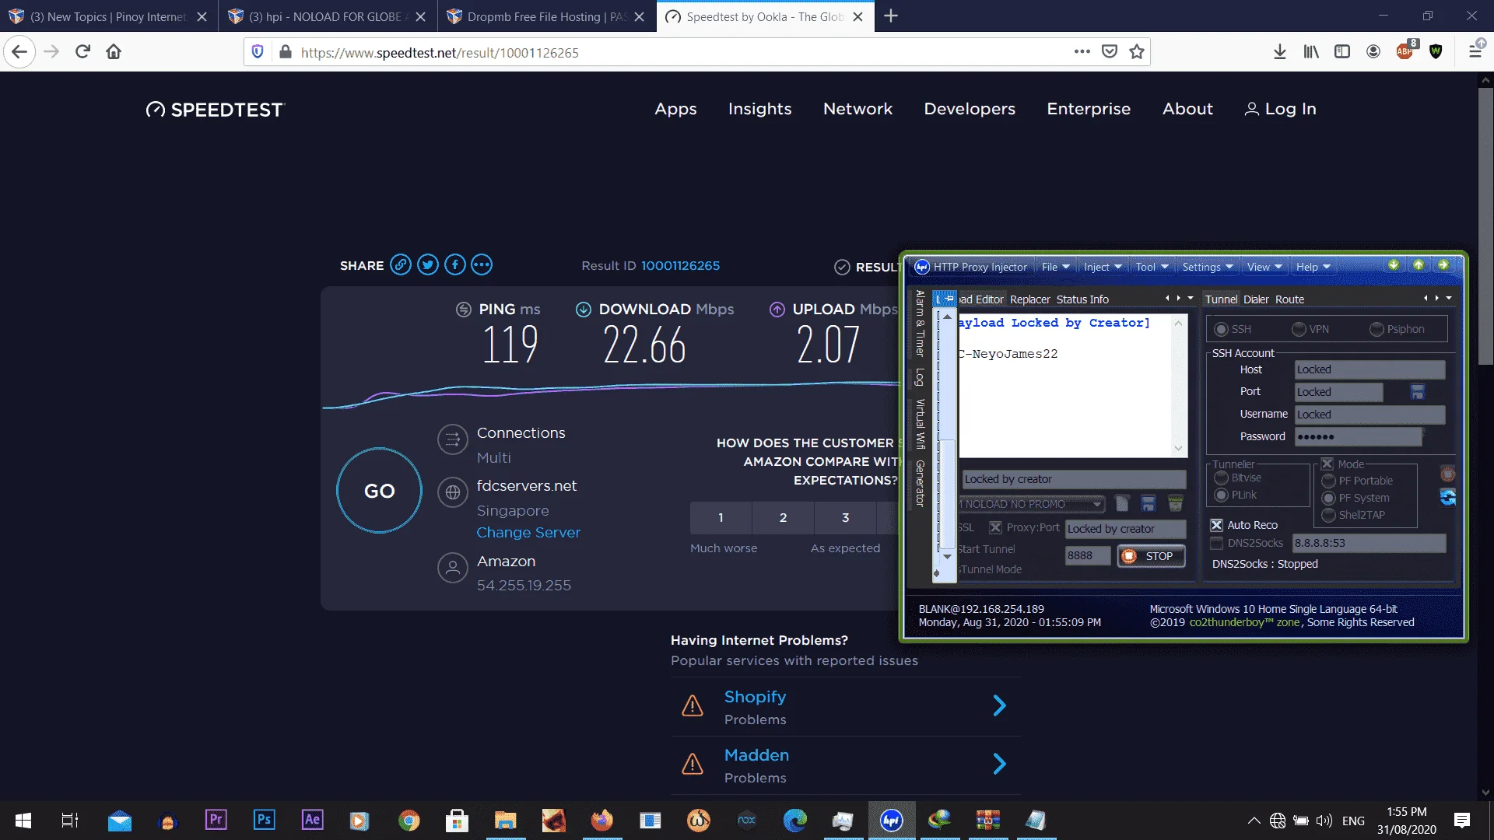The height and width of the screenshot is (840, 1494).
Task: Expand the Tool dropdown menu
Action: tap(1152, 268)
